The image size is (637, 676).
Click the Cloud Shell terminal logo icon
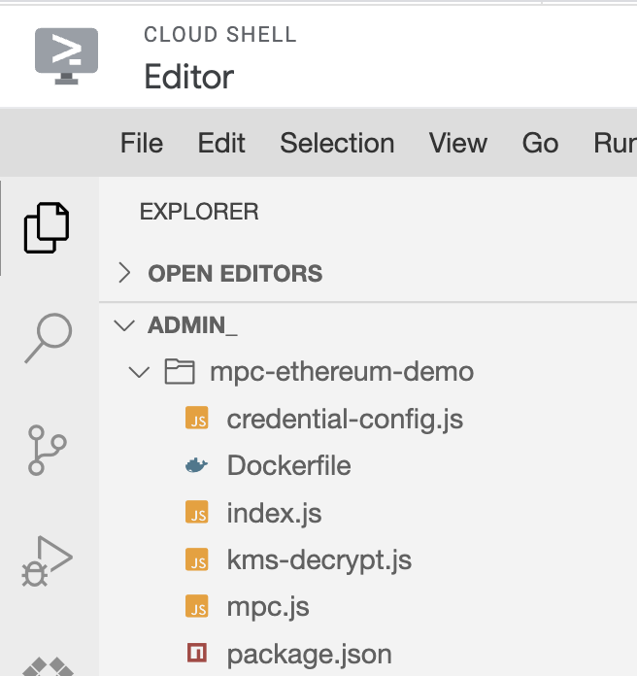tap(66, 56)
